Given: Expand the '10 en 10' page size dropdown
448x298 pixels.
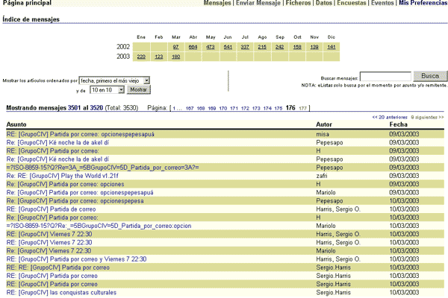Looking at the screenshot, I should 107,89.
